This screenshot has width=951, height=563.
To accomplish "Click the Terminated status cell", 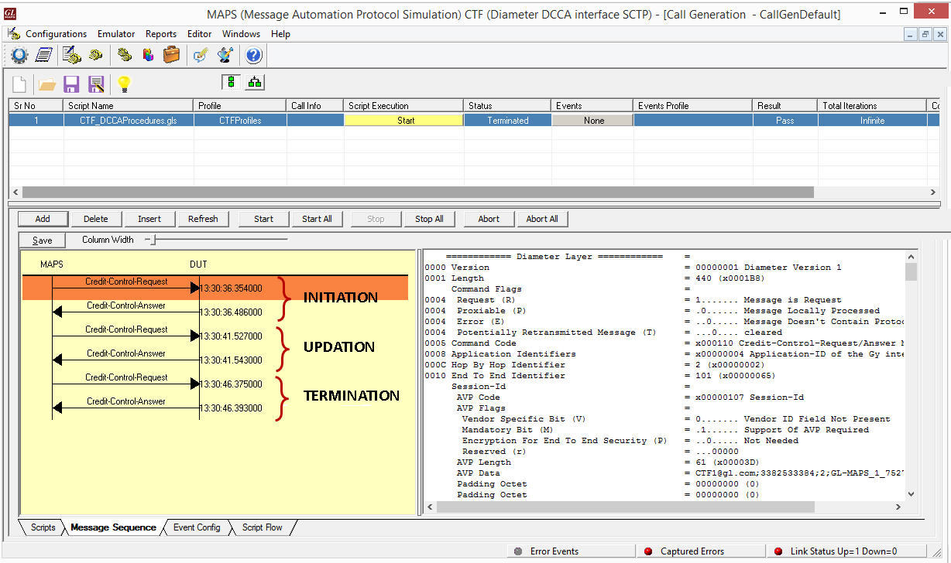I will [x=508, y=121].
